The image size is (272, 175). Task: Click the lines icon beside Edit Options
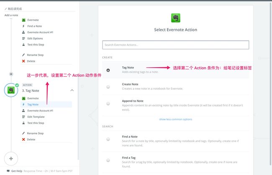[x=23, y=38]
